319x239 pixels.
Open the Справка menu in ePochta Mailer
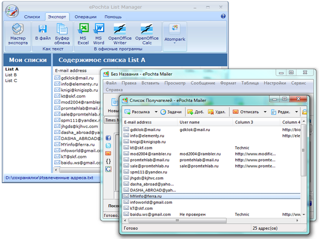click(114, 90)
